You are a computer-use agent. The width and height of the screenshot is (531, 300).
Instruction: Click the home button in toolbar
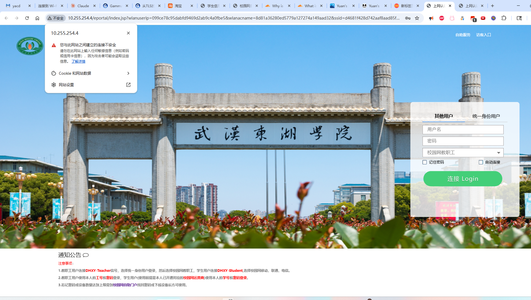coord(37,18)
